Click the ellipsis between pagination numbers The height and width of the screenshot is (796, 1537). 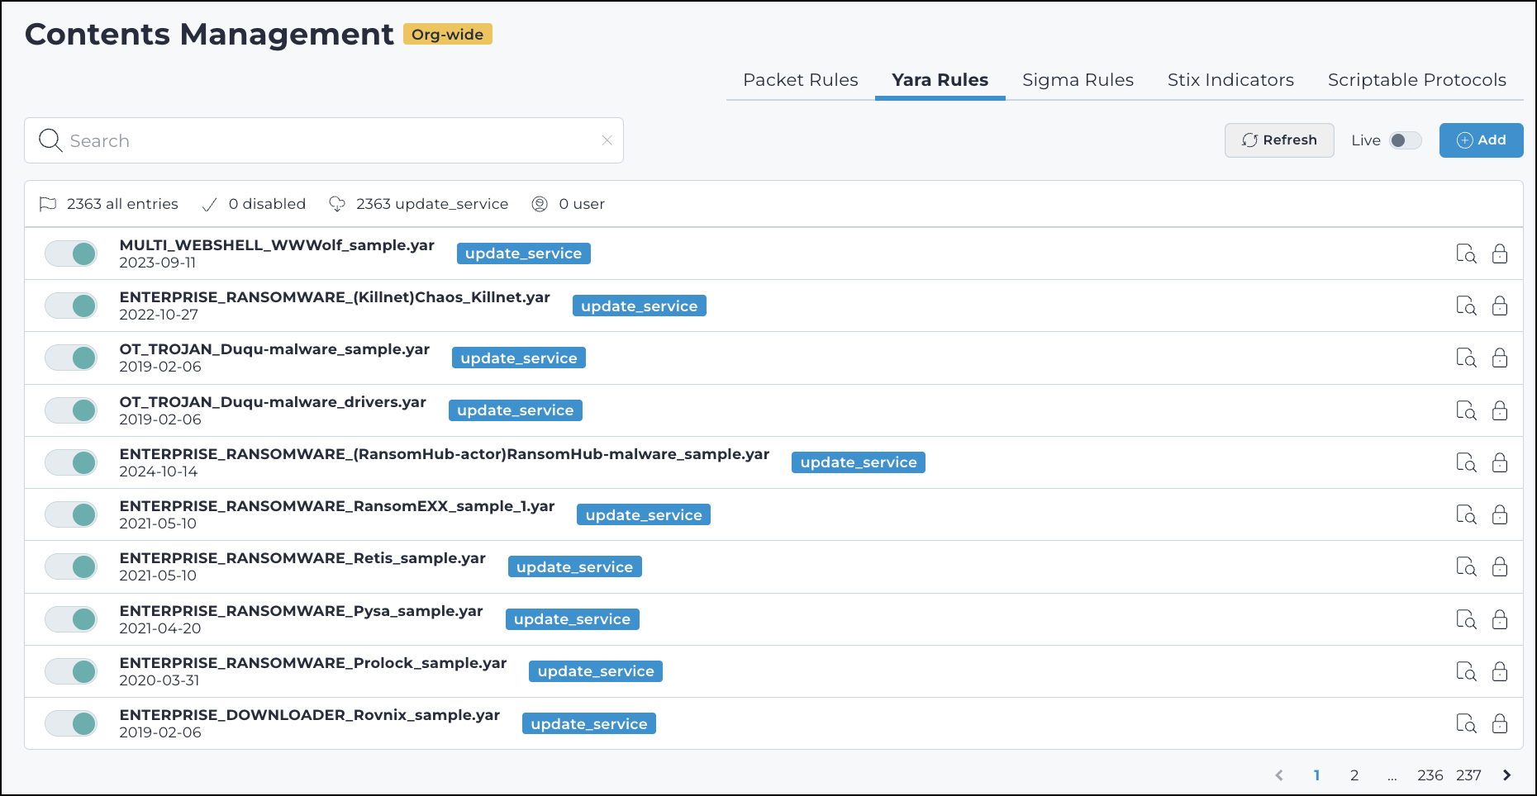1392,775
